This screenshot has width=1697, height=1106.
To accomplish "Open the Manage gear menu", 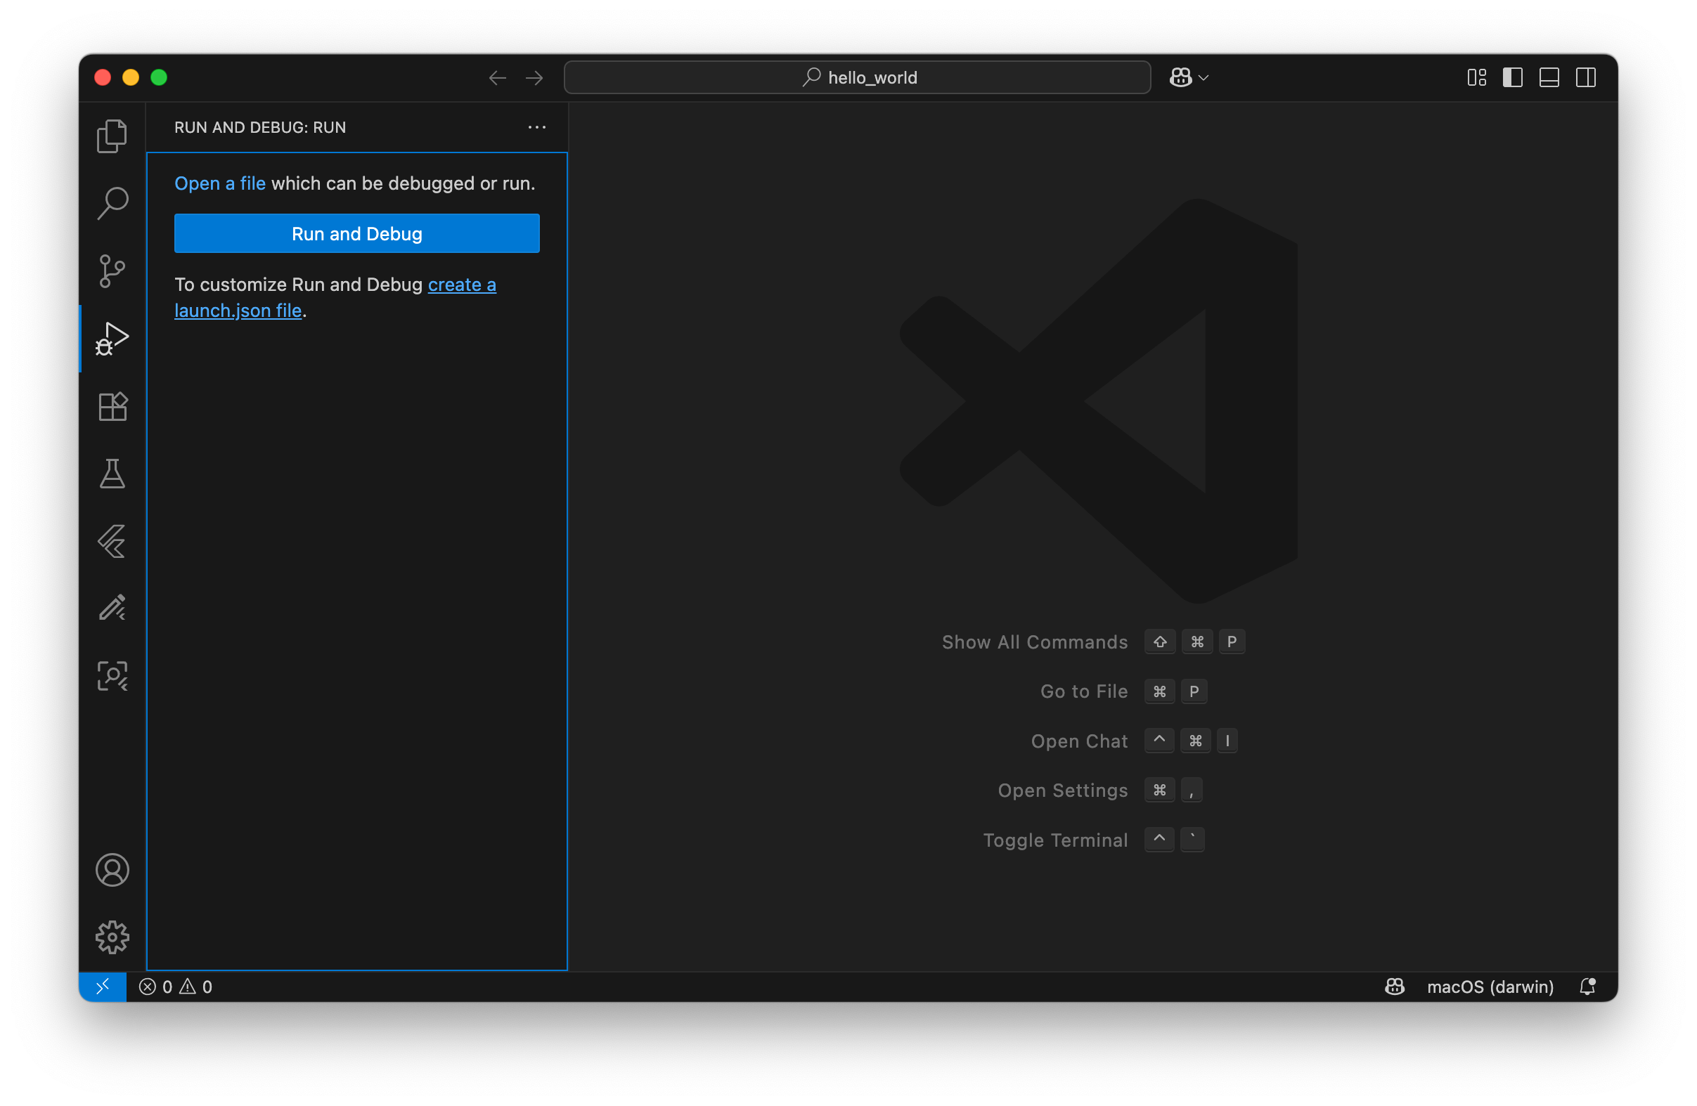I will [112, 937].
